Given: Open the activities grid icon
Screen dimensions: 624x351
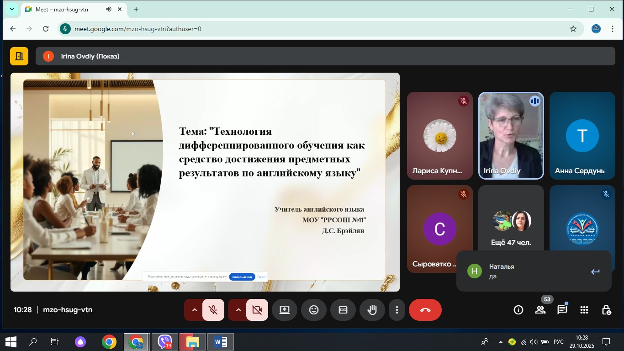Looking at the screenshot, I should click(x=584, y=310).
